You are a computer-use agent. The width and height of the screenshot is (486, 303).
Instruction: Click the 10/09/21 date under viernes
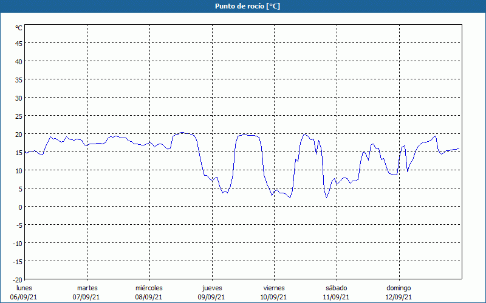click(273, 297)
